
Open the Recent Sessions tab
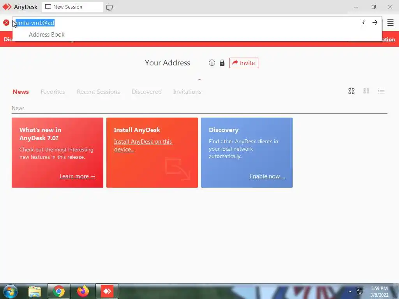(98, 92)
